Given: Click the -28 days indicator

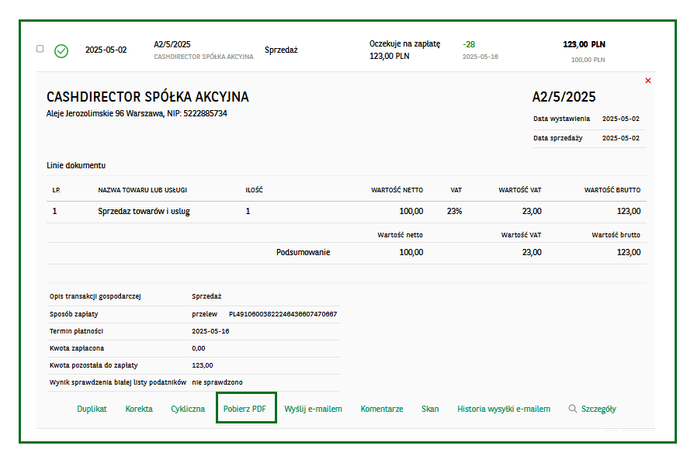Looking at the screenshot, I should coord(469,44).
